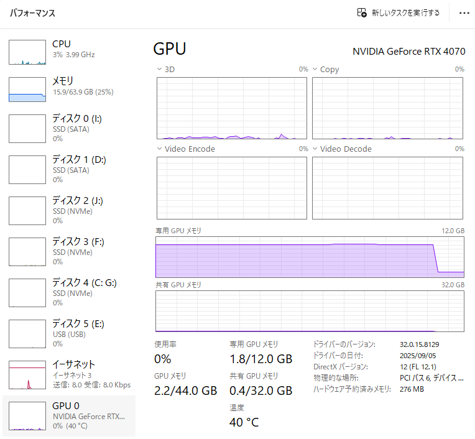Open the Copy engine dropdown chevron
This screenshot has width=475, height=439.
(315, 70)
